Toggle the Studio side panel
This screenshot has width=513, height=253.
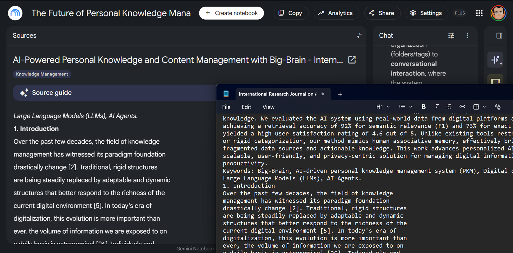click(499, 36)
